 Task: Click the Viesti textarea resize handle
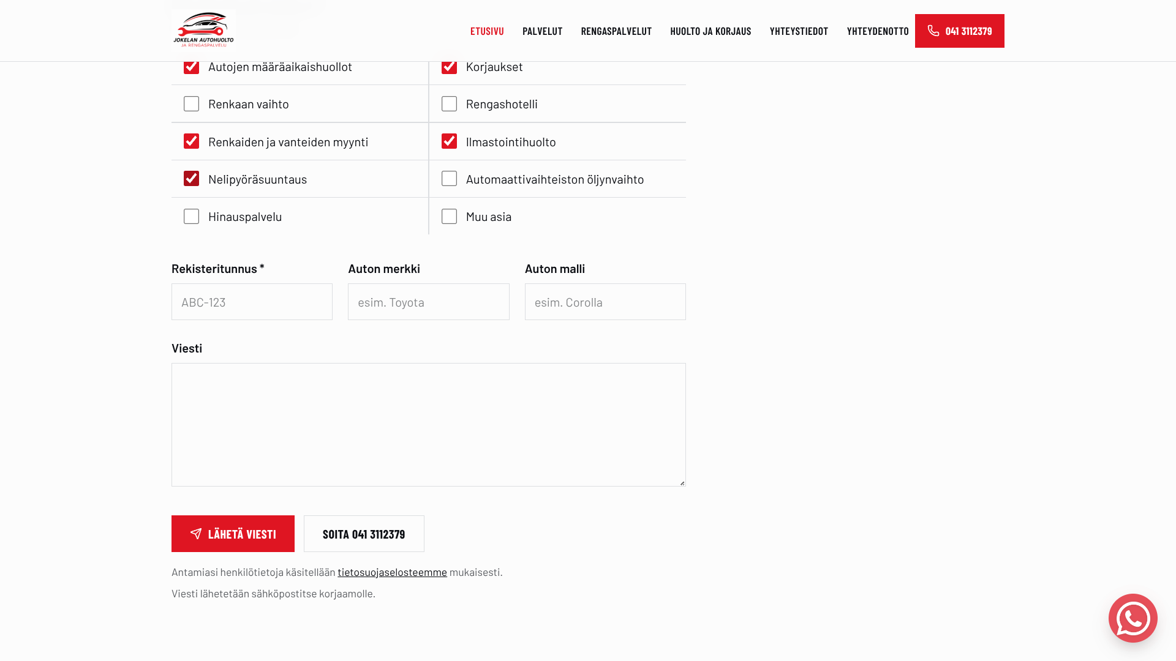point(682,482)
